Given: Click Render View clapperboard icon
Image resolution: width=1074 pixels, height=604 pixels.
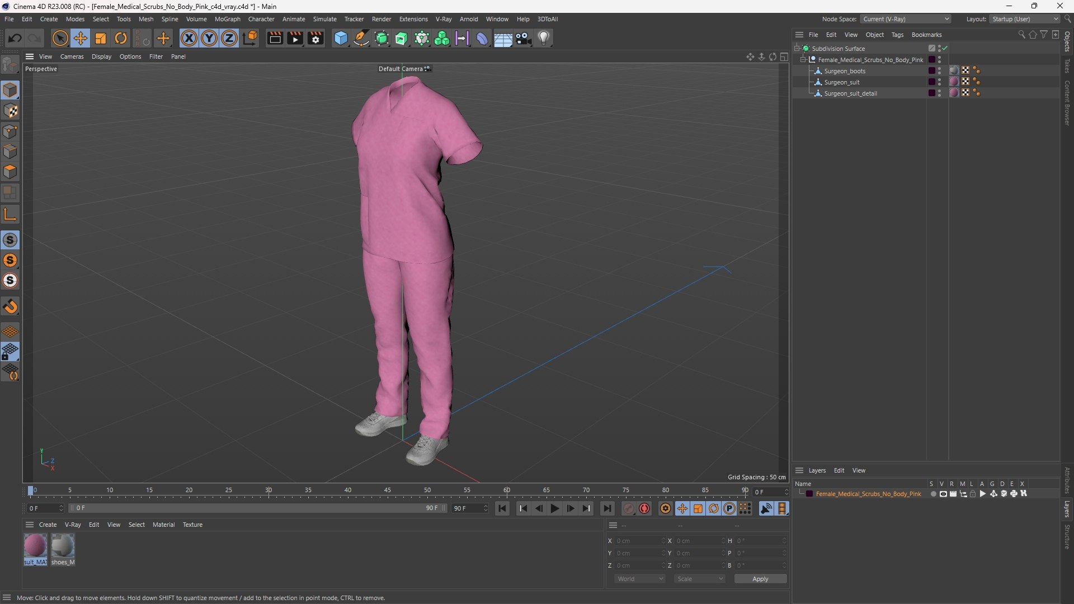Looking at the screenshot, I should 275,38.
